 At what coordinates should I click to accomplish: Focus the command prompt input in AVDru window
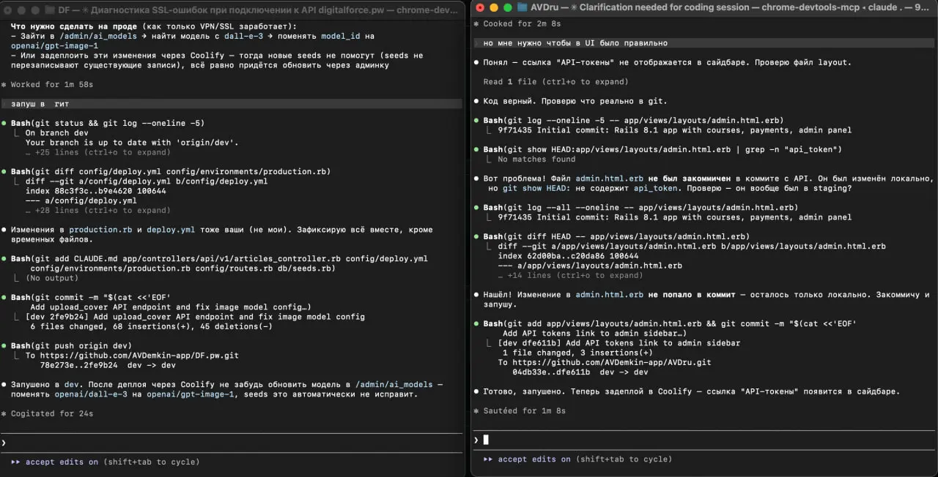(703, 440)
